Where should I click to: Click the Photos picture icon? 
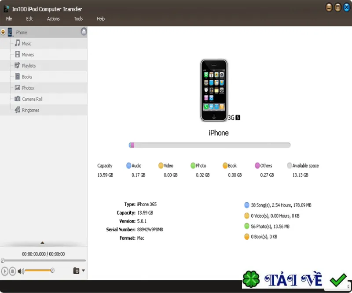click(x=17, y=88)
